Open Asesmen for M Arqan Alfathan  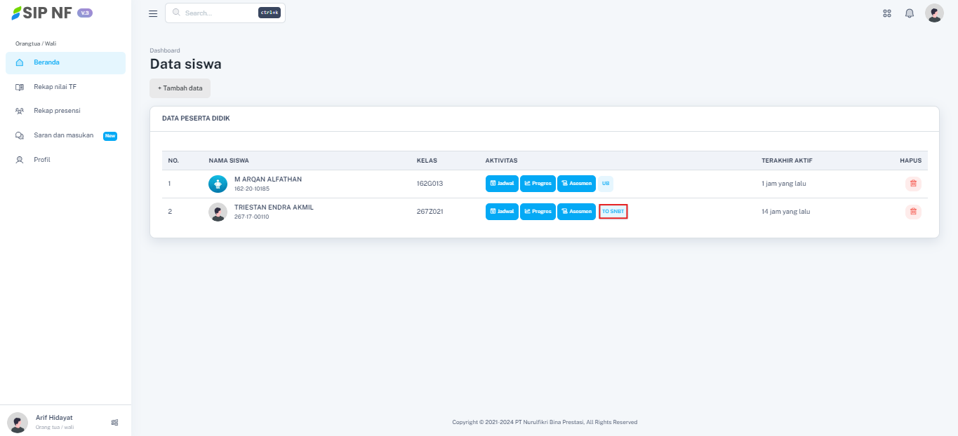coord(576,184)
